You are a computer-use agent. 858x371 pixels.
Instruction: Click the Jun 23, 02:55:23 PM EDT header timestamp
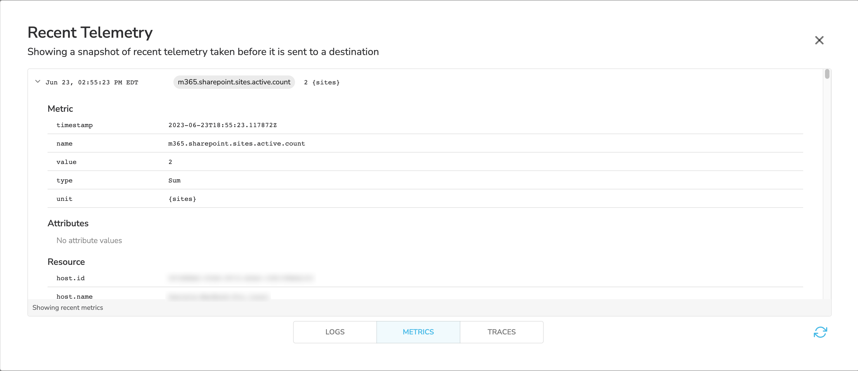pyautogui.click(x=92, y=82)
